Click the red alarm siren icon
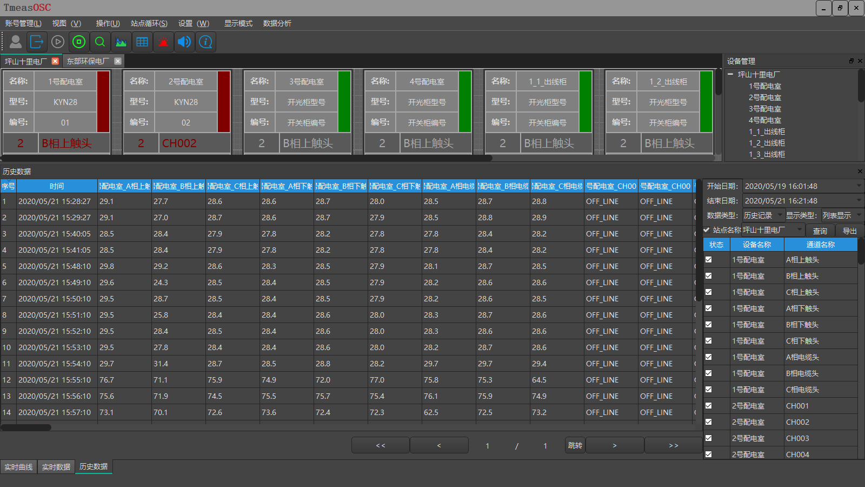The width and height of the screenshot is (865, 487). (163, 42)
